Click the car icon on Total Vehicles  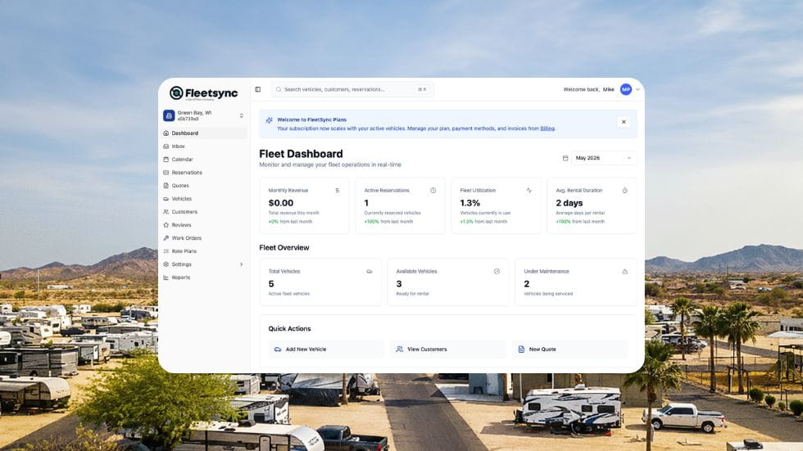tap(370, 272)
